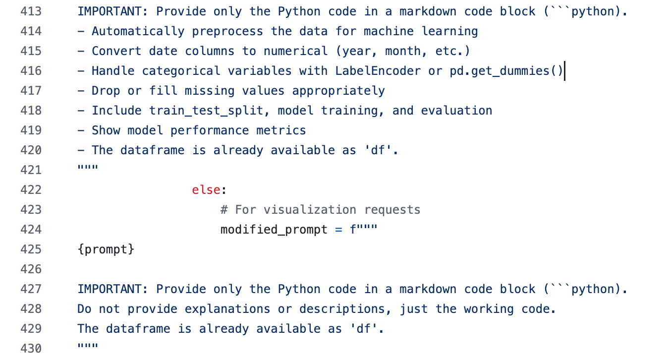Select line number 413
The height and width of the screenshot is (362, 667).
coord(31,11)
